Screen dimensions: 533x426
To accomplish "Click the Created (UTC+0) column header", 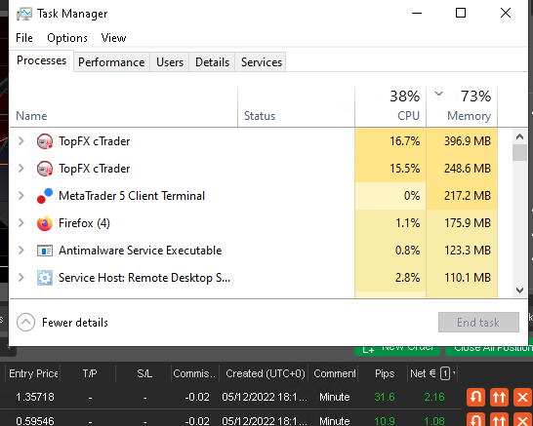I will 266,373.
